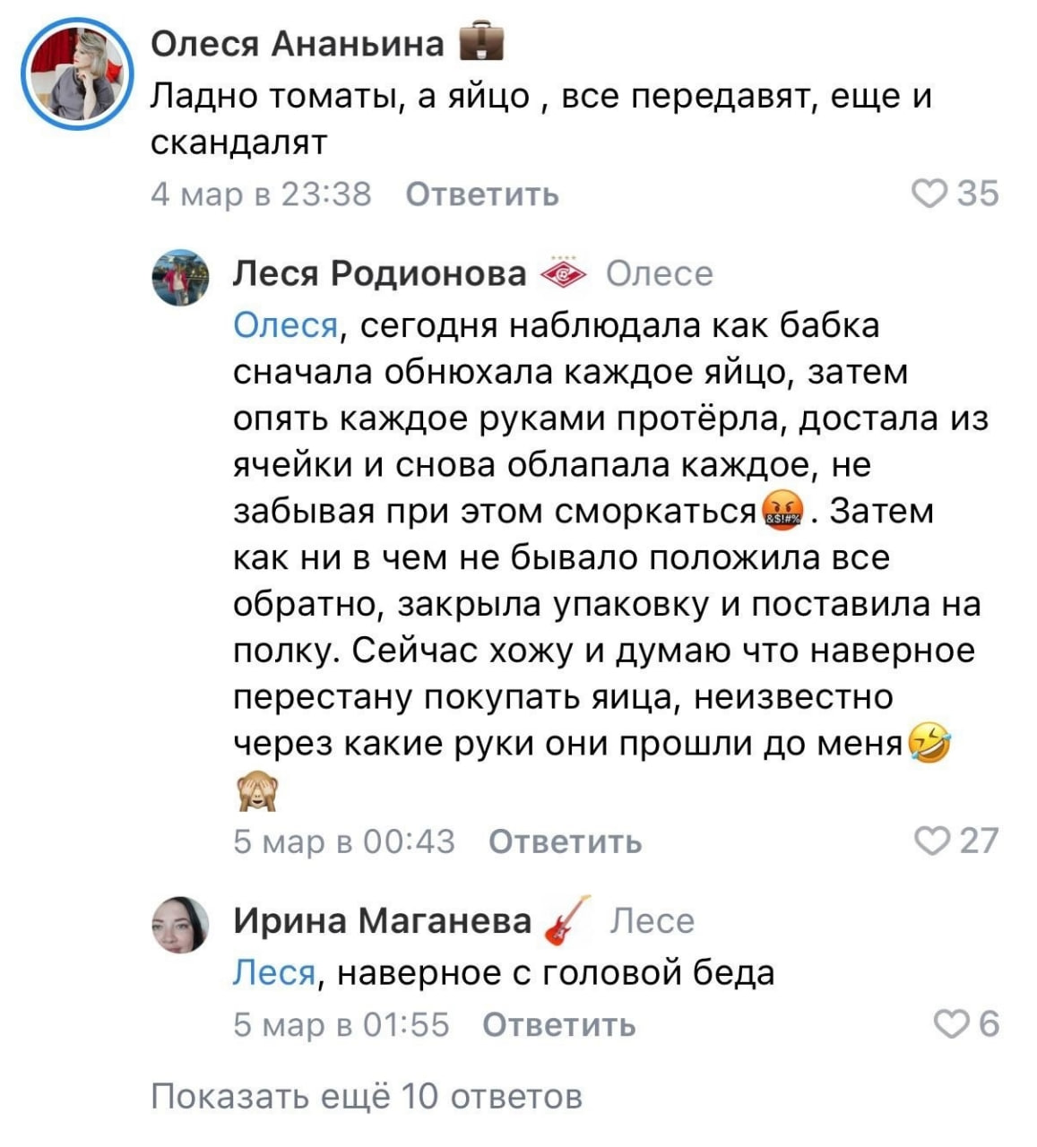The image size is (1037, 1147).
Task: Open the Леся mention link in reply
Action: 274,972
